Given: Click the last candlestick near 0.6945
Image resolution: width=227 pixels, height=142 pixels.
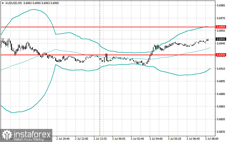Looking at the screenshot, I should click(208, 40).
